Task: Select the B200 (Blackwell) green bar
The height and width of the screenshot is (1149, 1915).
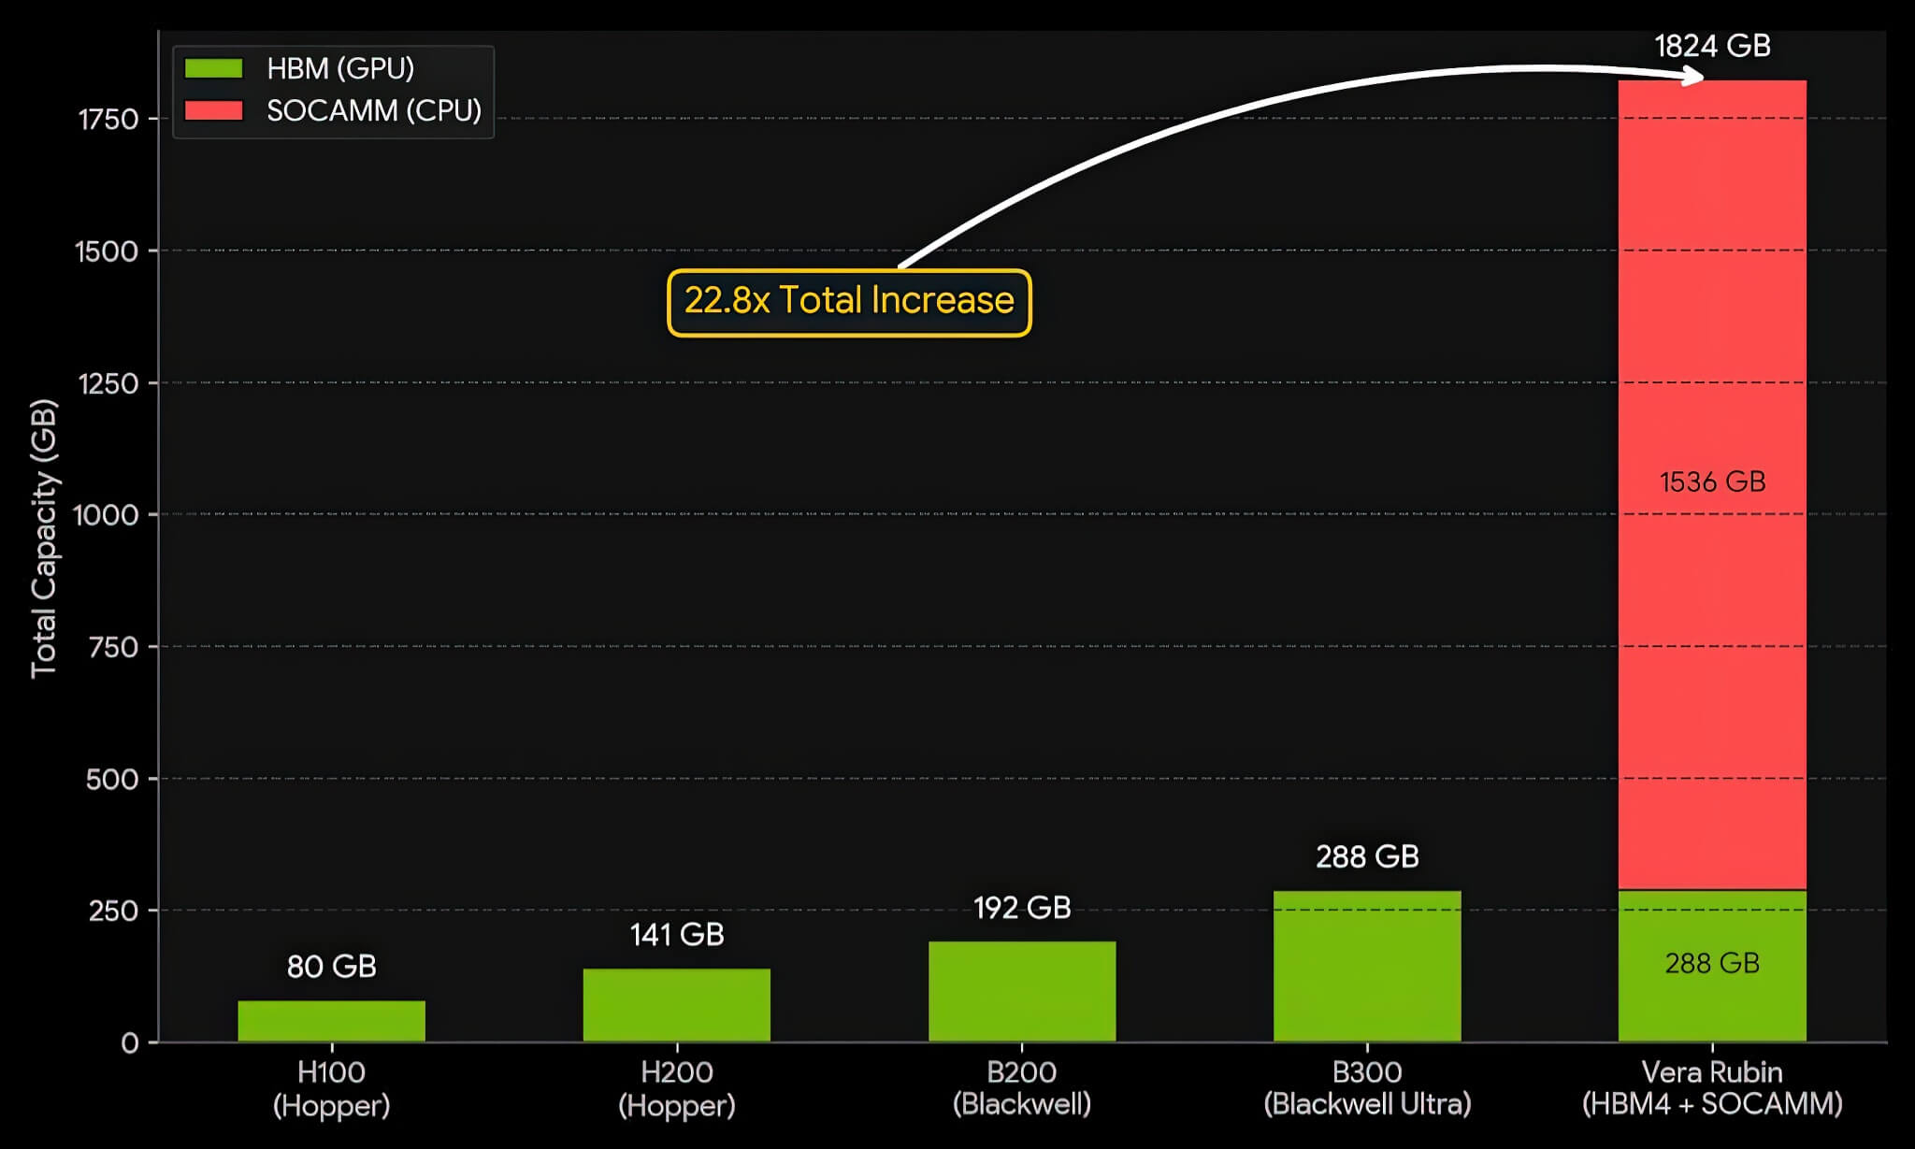Action: point(1021,991)
